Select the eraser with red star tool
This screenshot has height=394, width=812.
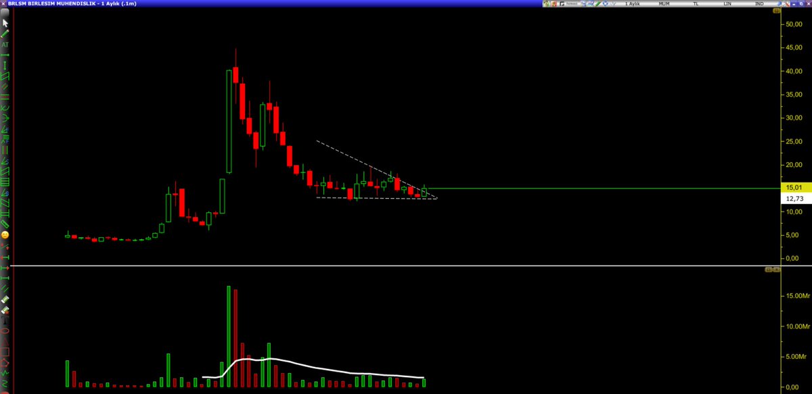5,310
